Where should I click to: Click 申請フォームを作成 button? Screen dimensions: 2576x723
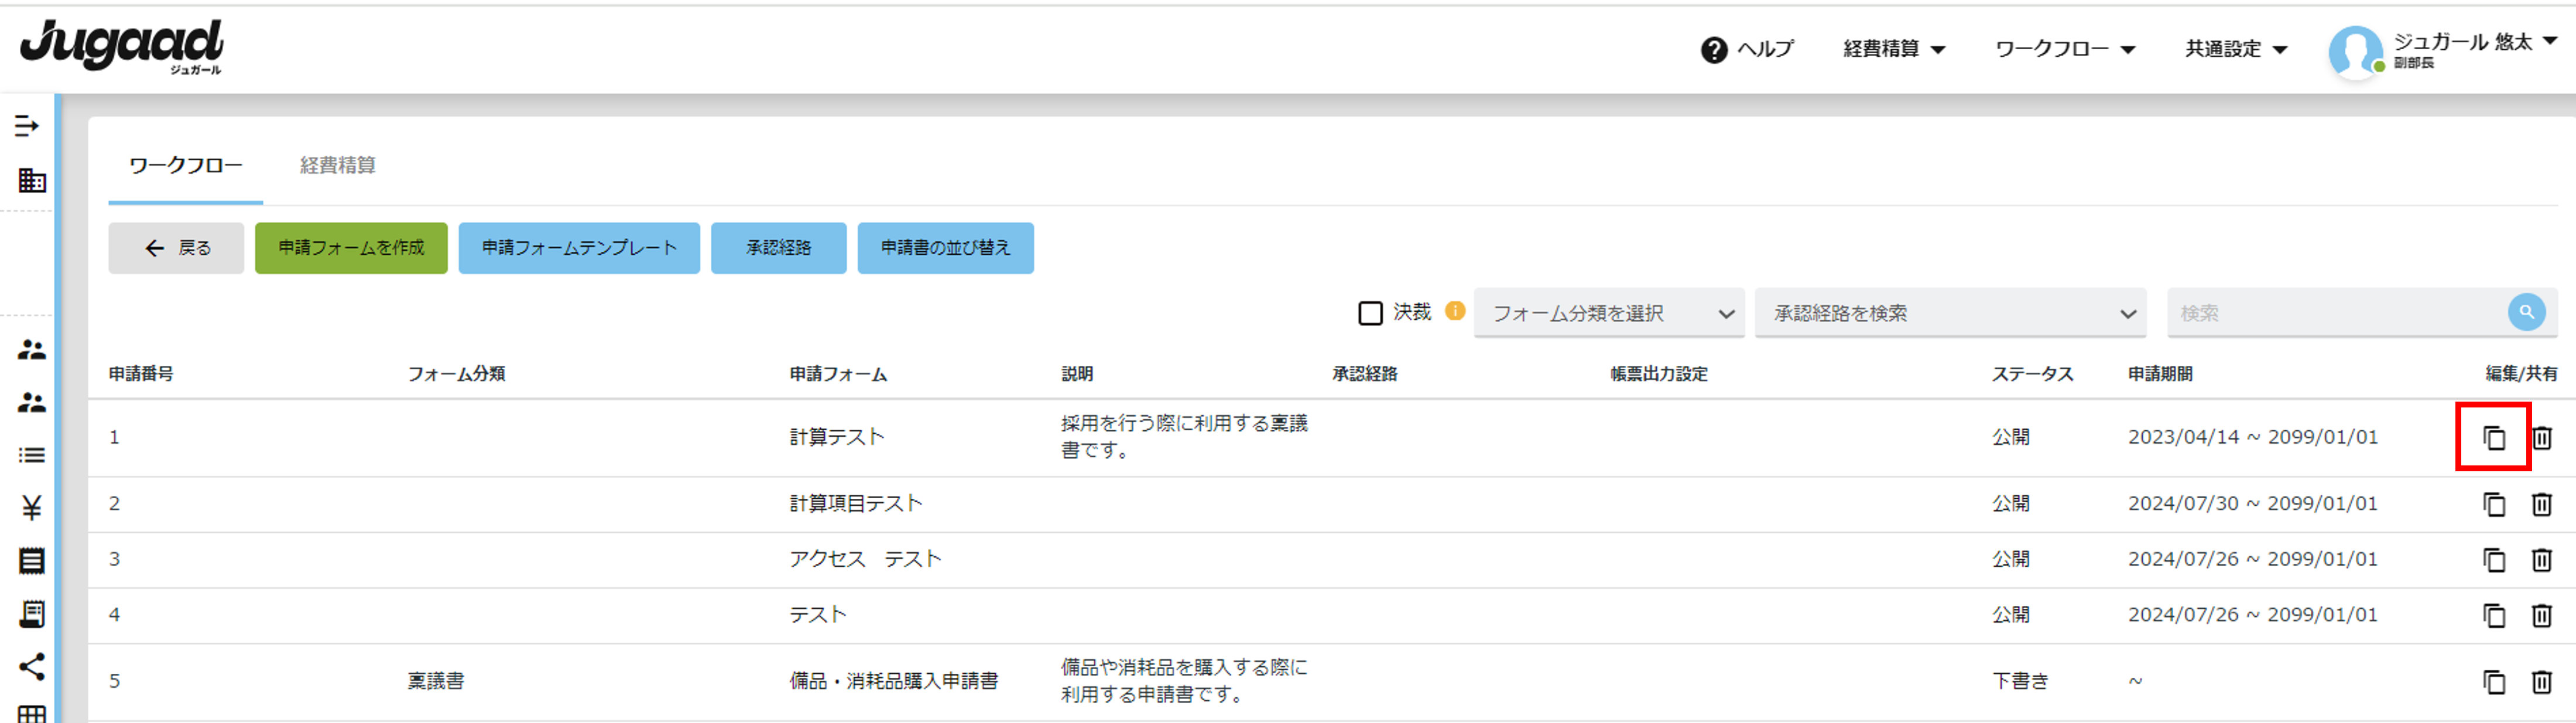click(x=351, y=248)
